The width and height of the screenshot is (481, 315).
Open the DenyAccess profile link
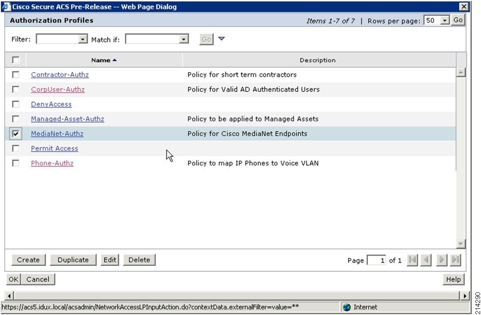click(51, 104)
